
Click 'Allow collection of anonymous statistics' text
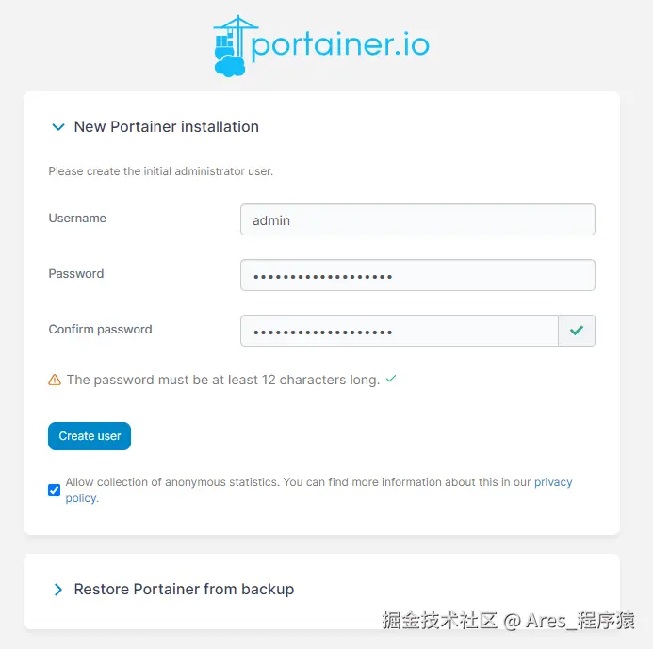171,482
